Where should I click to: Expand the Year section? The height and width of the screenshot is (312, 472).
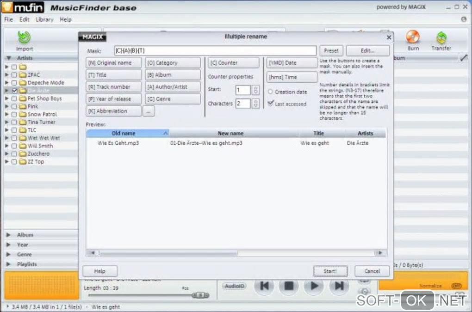(8, 245)
